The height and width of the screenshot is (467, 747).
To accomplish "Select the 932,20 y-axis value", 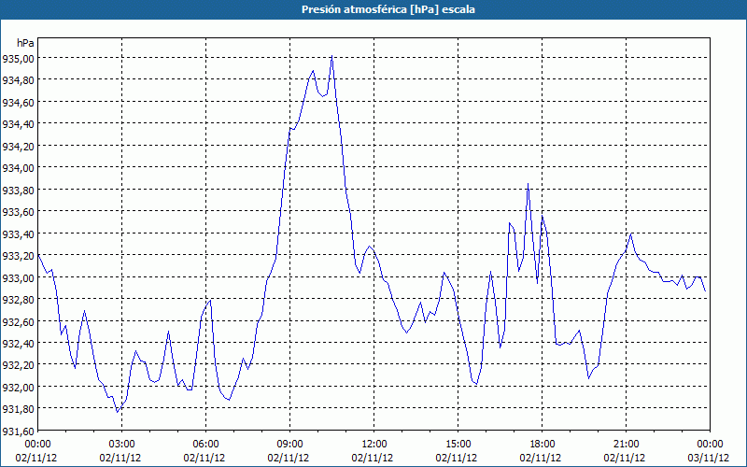I will point(18,365).
